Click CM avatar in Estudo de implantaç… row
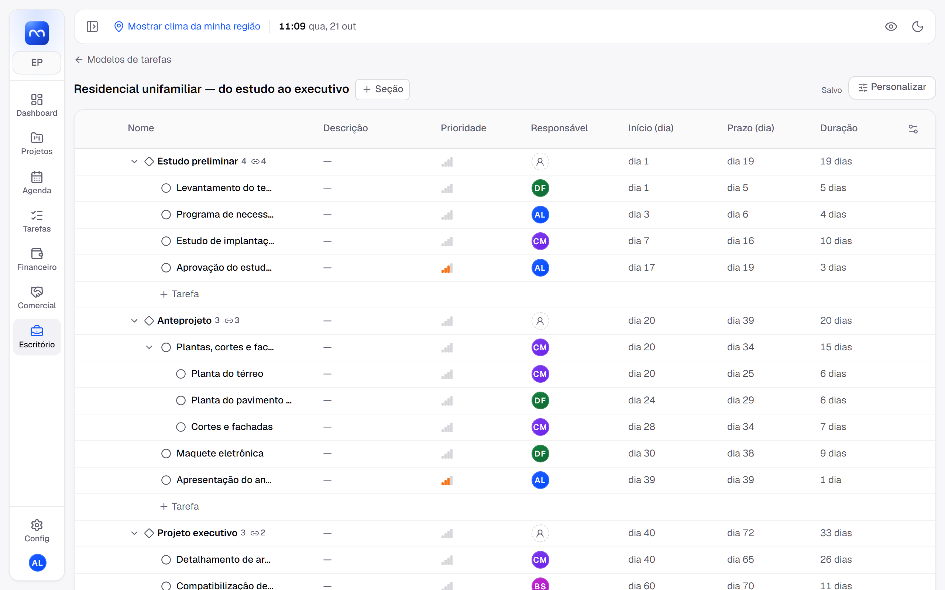This screenshot has height=590, width=945. (x=540, y=241)
